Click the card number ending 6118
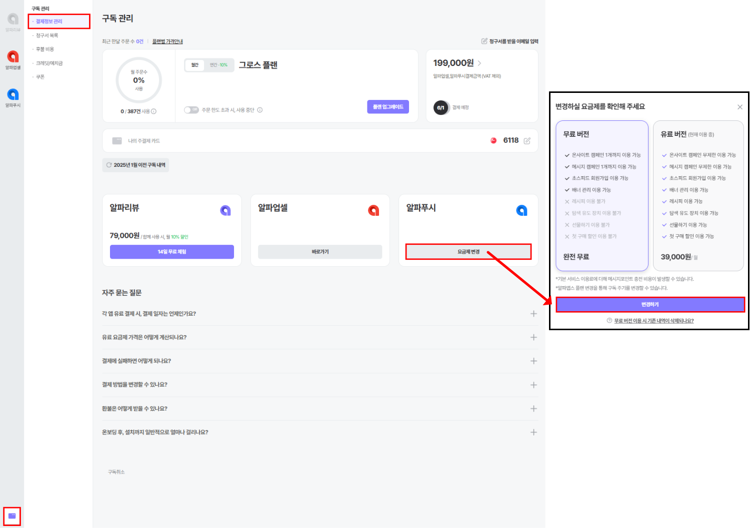Screen dimensions: 752x528 point(511,140)
